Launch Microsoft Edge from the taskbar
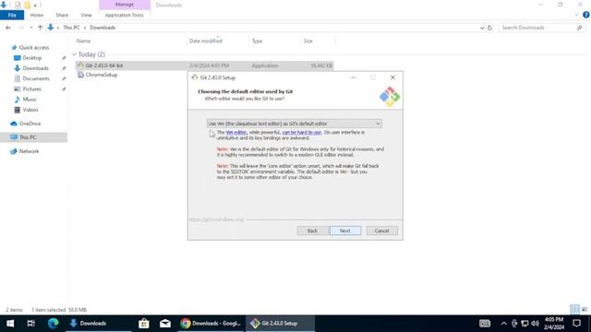 click(x=53, y=324)
